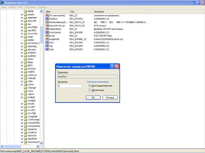Expand the Cdaudio tree node
This screenshot has height=153, width=205.
22,78
